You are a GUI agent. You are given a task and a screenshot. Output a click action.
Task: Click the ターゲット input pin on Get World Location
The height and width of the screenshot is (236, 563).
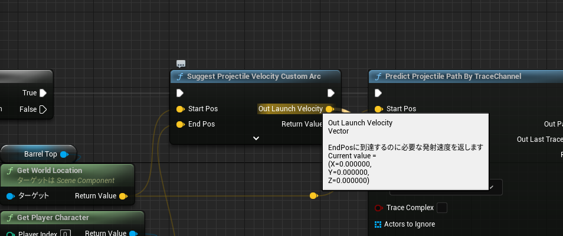point(11,196)
